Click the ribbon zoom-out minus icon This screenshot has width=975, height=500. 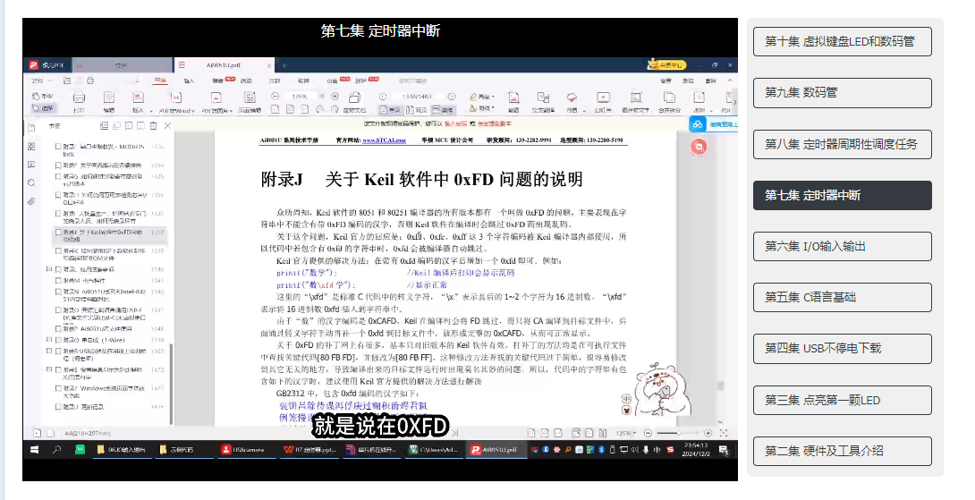click(x=275, y=97)
